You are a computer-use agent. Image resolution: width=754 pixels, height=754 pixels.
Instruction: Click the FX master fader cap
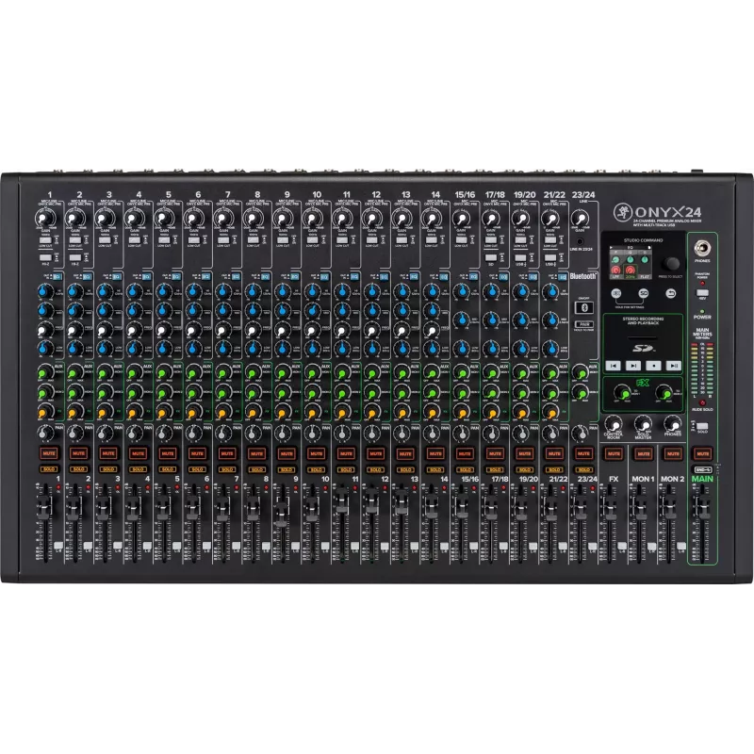point(609,507)
